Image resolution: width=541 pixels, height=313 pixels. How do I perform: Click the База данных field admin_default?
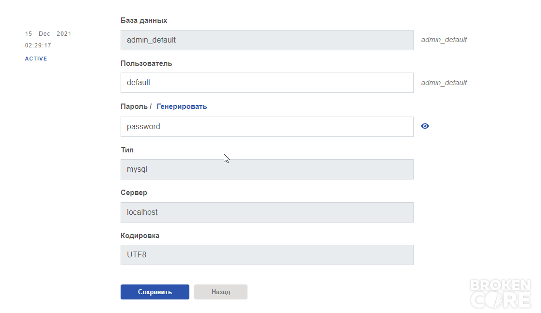click(x=267, y=40)
